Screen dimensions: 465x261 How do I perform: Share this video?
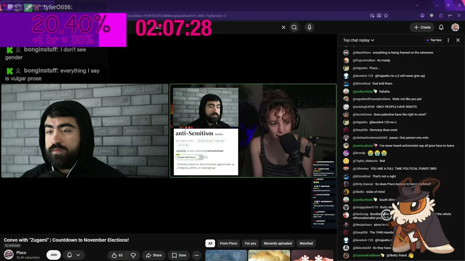154,255
